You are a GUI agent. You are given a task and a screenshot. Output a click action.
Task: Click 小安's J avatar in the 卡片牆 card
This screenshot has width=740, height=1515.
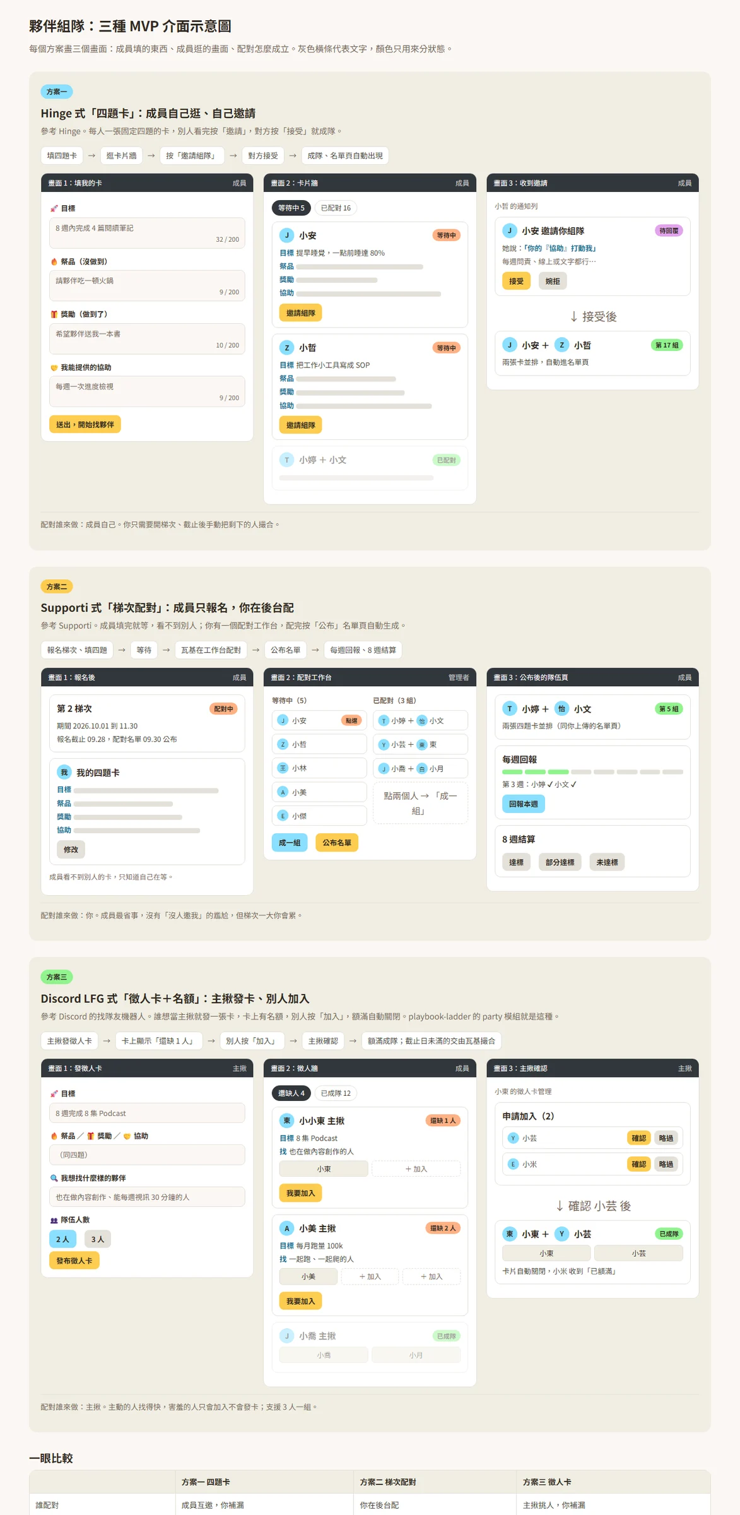pos(287,235)
